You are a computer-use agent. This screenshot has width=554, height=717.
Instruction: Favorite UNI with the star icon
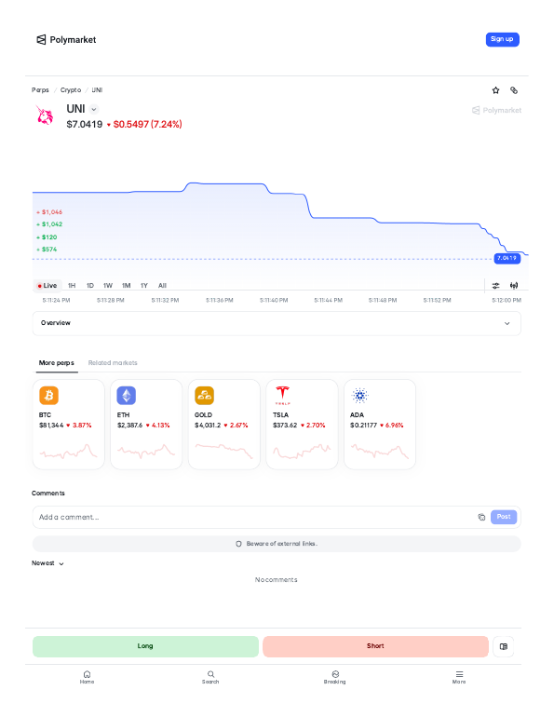[495, 90]
